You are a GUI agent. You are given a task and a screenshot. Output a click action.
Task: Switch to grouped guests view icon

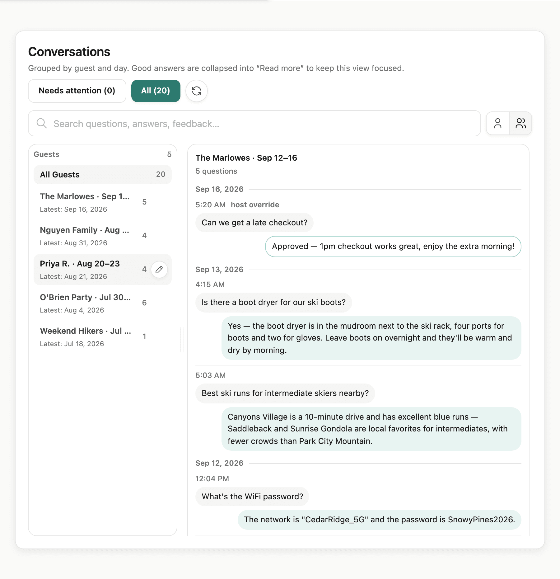click(520, 123)
